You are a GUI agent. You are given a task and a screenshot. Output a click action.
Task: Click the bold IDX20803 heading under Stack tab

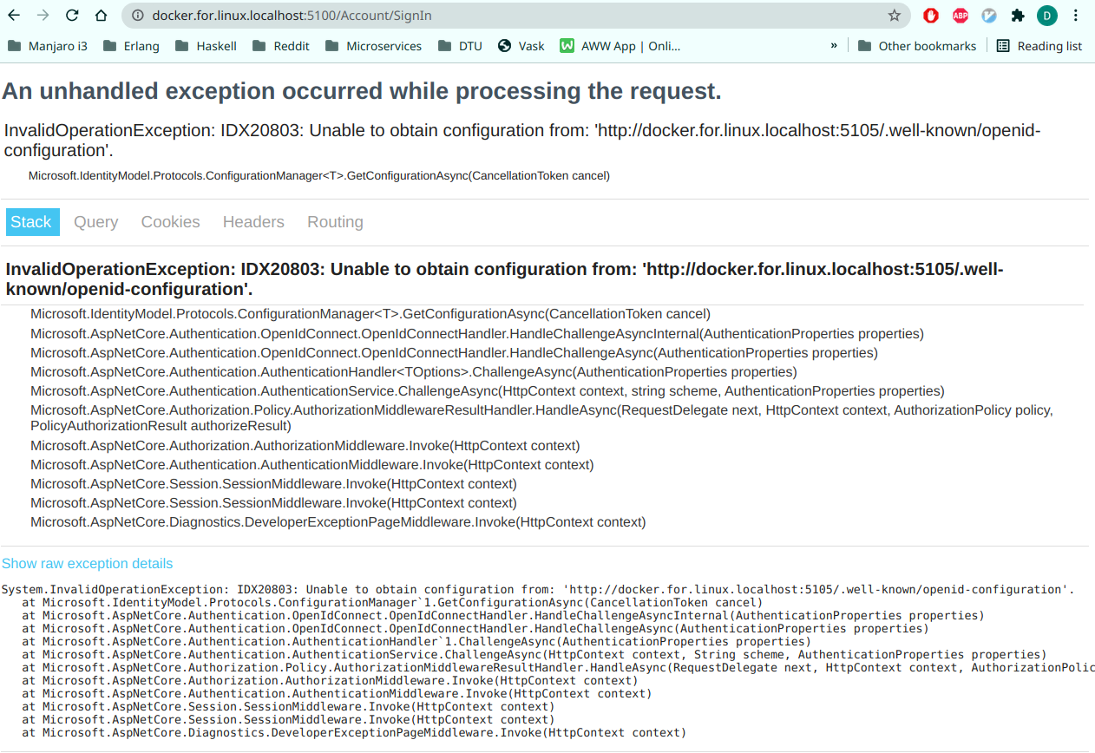(x=504, y=278)
